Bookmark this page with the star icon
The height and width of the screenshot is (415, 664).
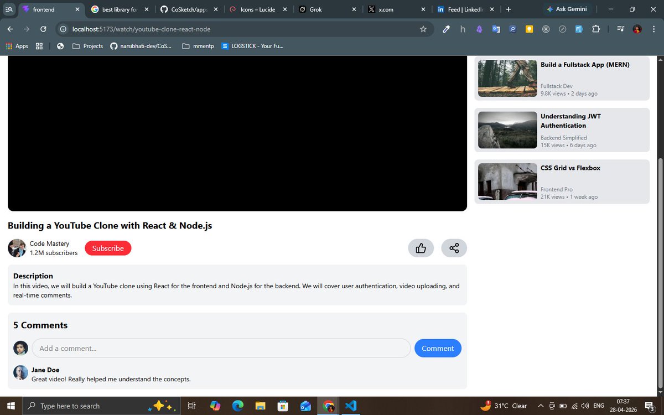point(423,29)
